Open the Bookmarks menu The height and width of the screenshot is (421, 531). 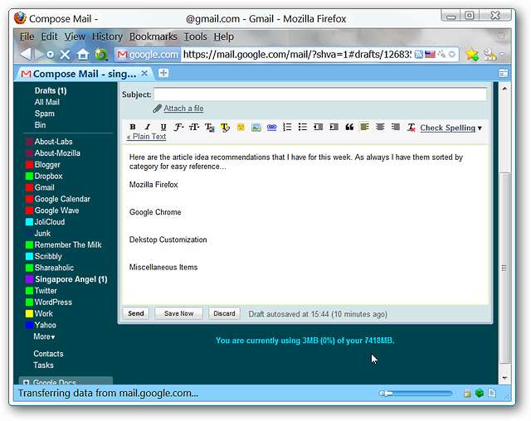(153, 36)
